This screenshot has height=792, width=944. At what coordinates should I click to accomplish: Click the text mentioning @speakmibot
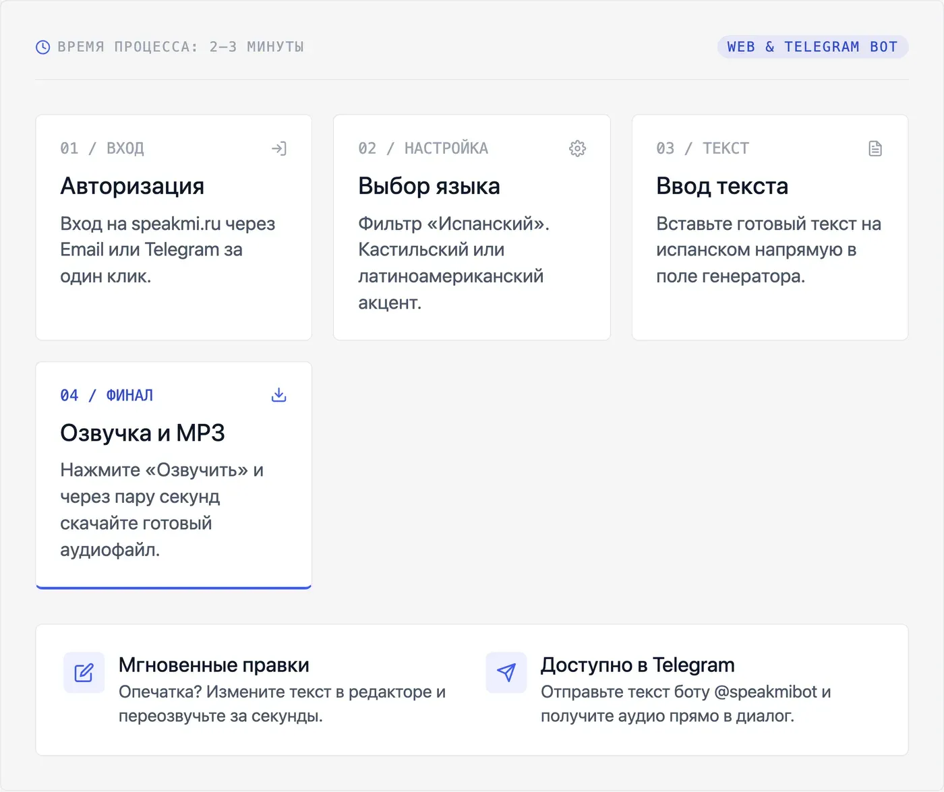(x=686, y=704)
